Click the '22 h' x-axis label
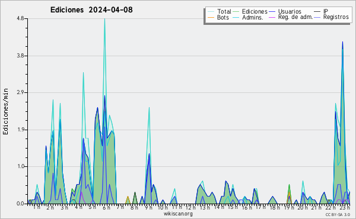 330,207
